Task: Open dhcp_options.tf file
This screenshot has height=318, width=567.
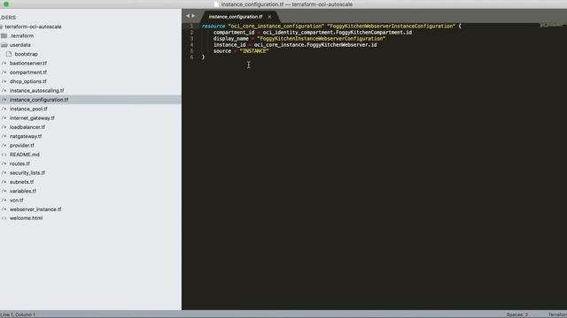Action: pos(28,81)
